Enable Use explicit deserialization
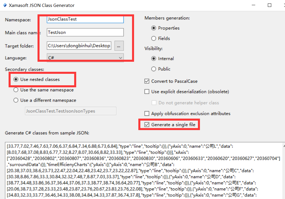Viewport: 285px width, 199px height. click(147, 91)
